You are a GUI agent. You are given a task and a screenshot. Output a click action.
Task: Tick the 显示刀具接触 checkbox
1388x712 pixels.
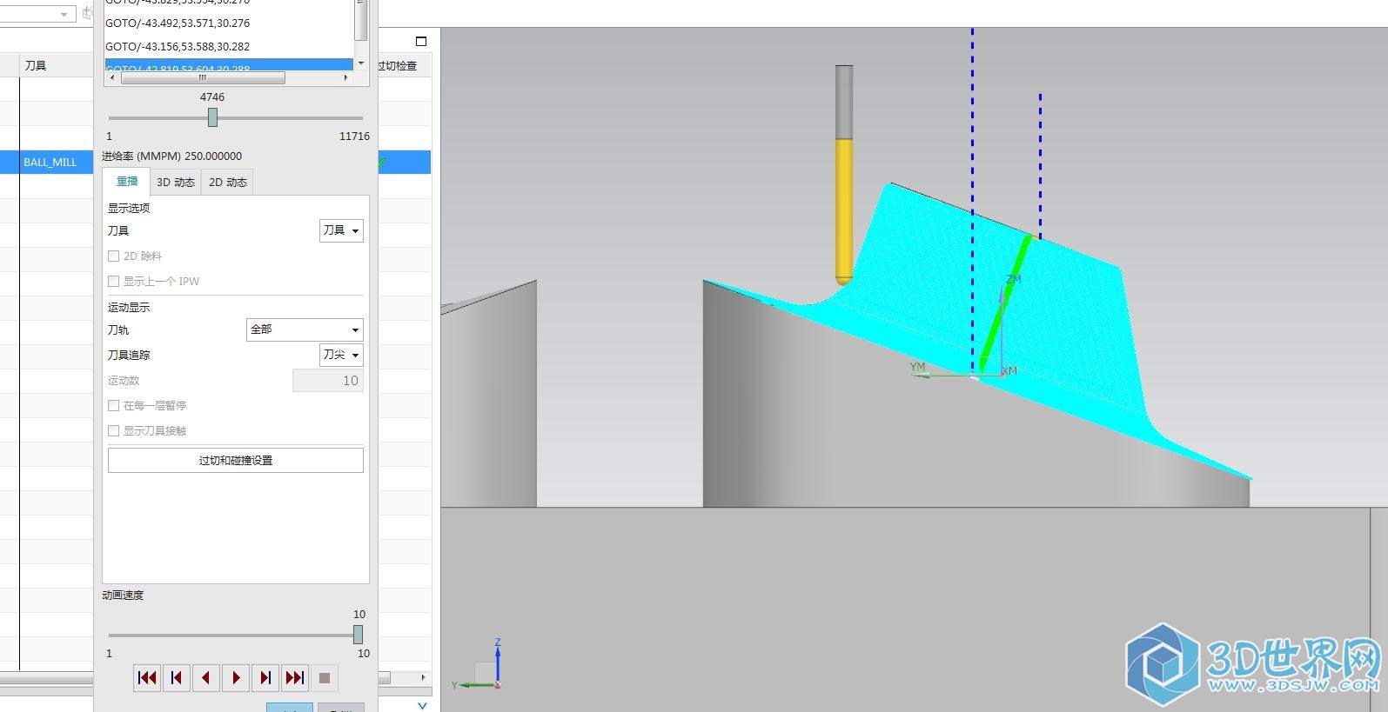click(x=114, y=431)
